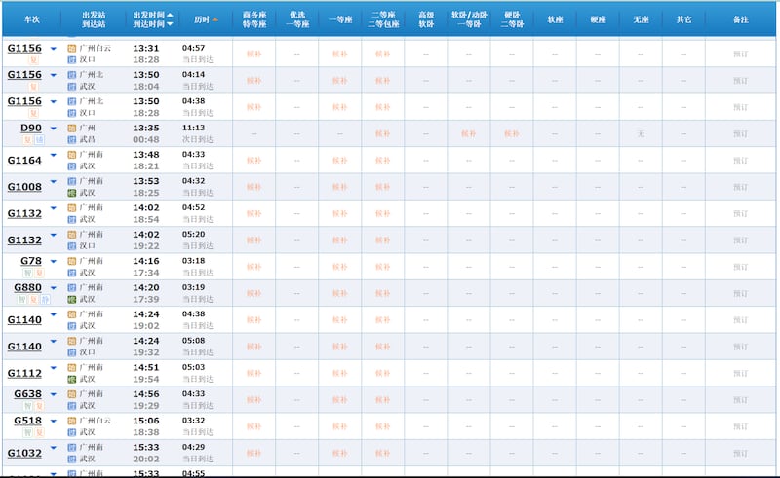Image resolution: width=780 pixels, height=478 pixels.
Task: Sort by 历时 duration column header
Action: pyautogui.click(x=206, y=19)
